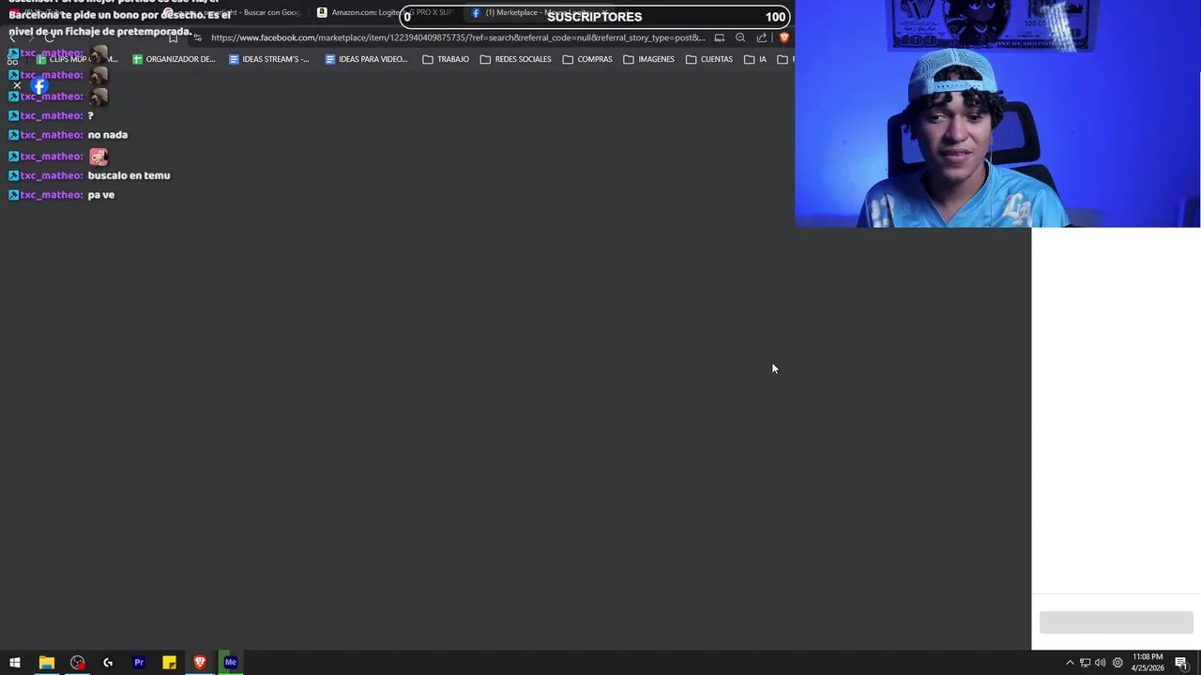
Task: Open the REDES SOCIALES bookmarks folder
Action: pyautogui.click(x=516, y=59)
